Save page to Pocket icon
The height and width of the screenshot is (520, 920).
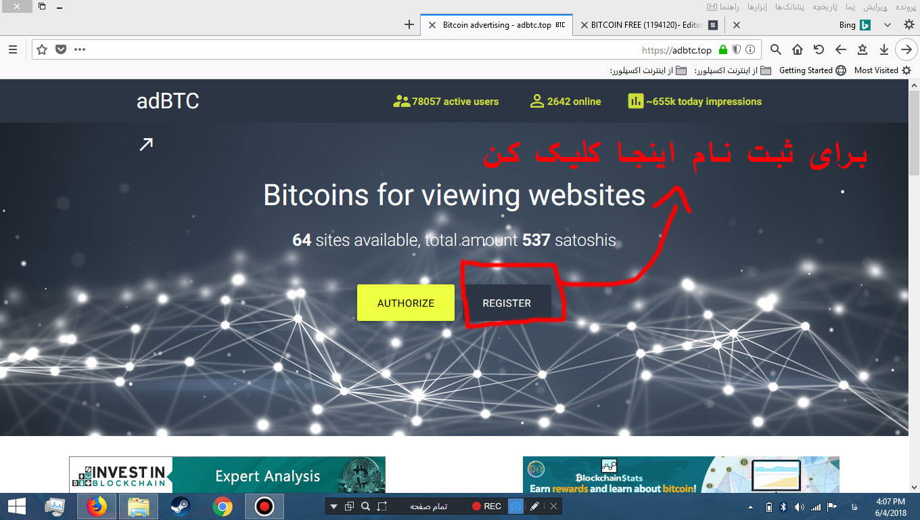click(x=61, y=49)
